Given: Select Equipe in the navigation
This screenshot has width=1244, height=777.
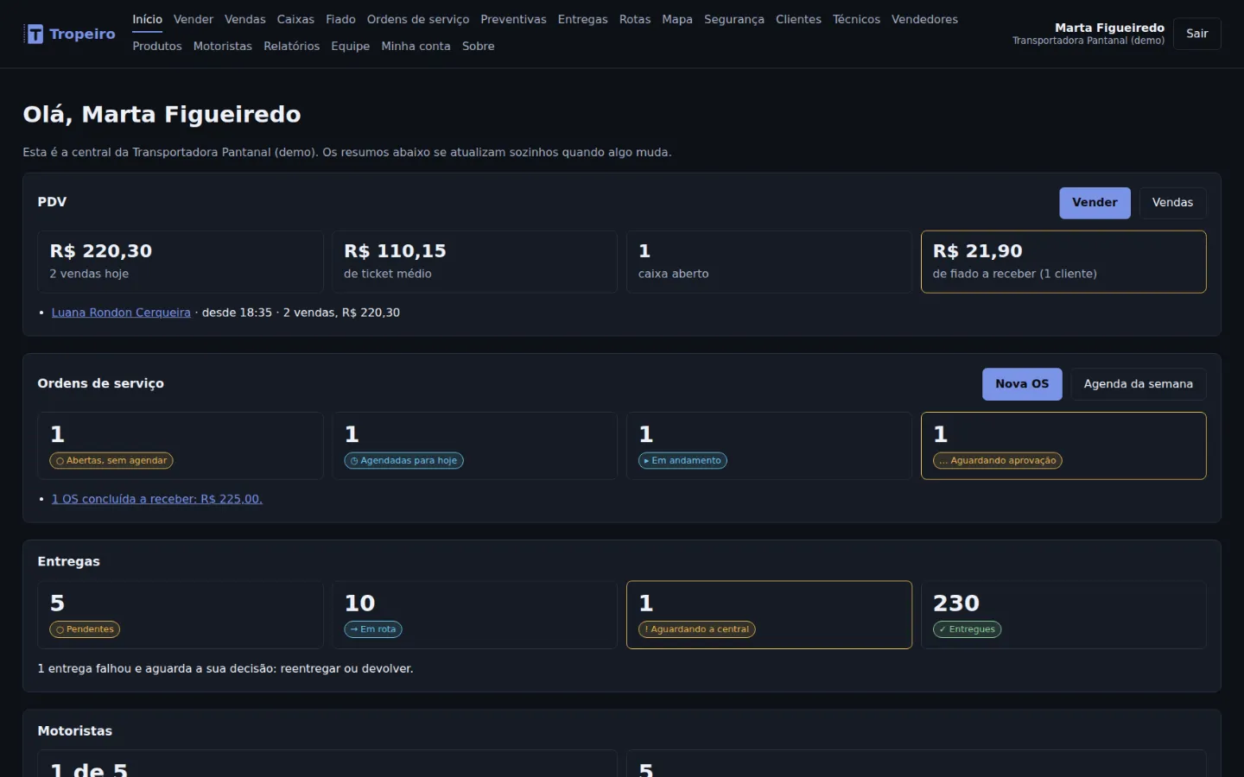Looking at the screenshot, I should pyautogui.click(x=350, y=46).
